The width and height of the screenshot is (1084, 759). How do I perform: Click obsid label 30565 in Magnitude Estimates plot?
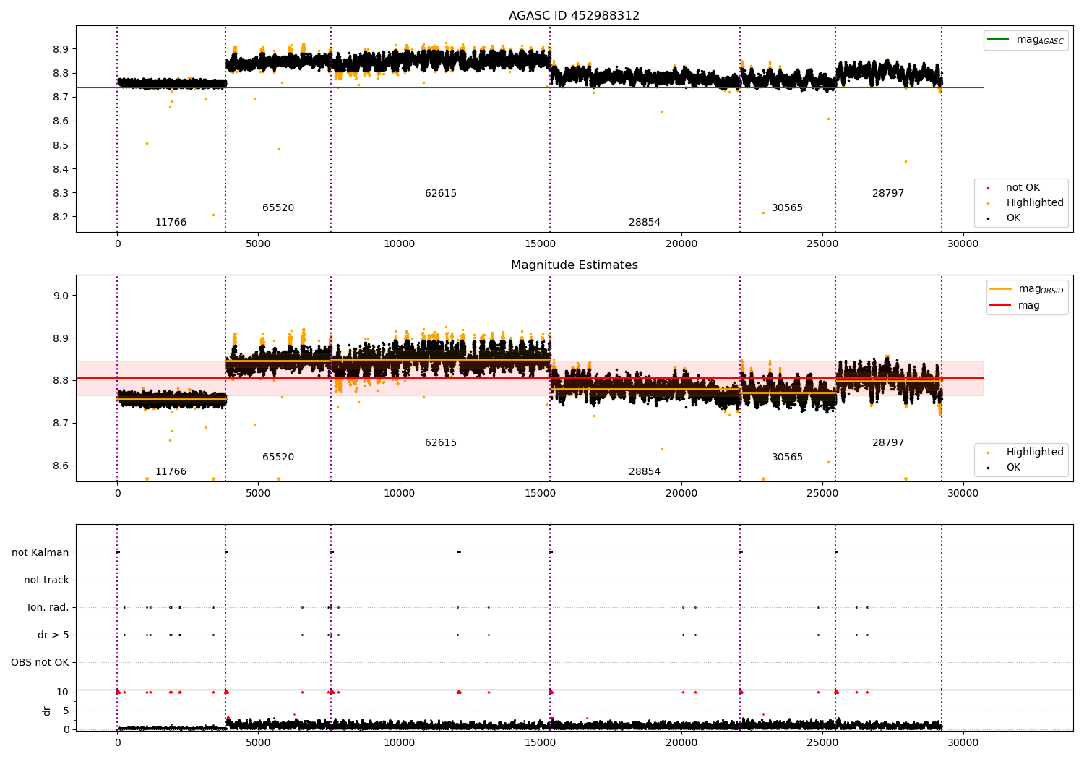click(x=787, y=458)
